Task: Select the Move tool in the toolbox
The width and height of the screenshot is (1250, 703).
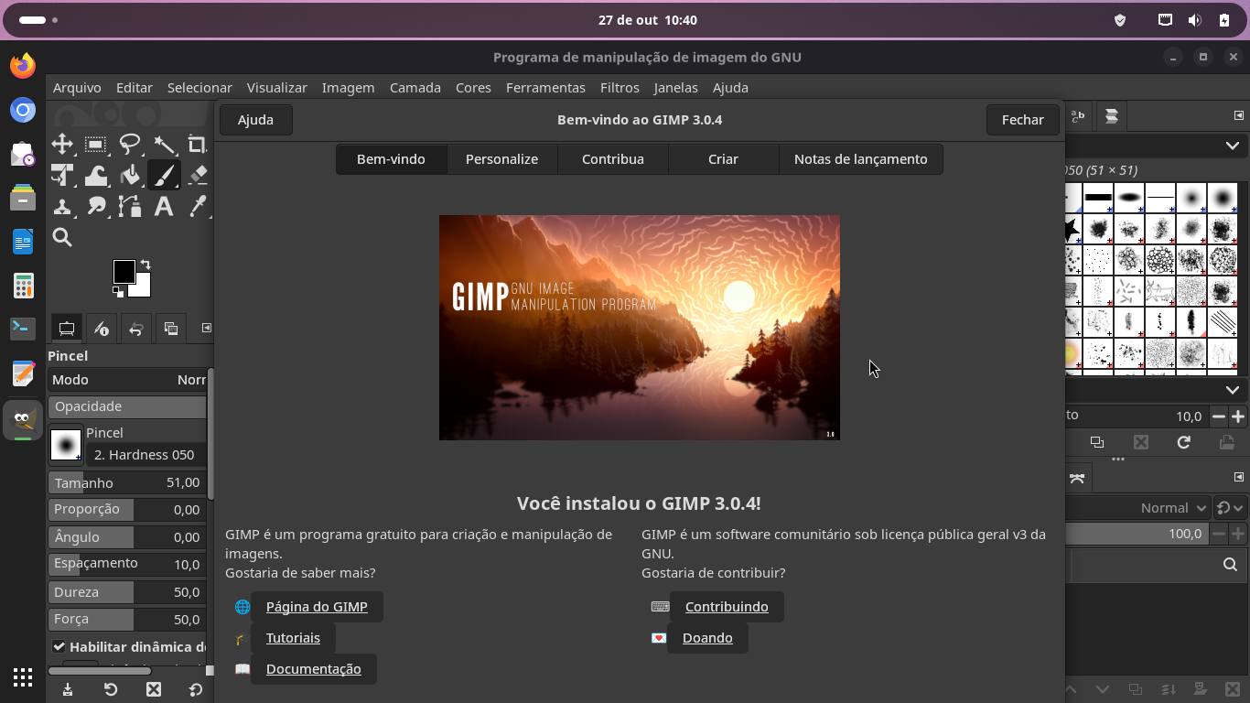Action: coord(62,145)
